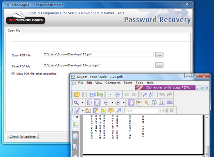Select the yellow Note comment tool

(111, 110)
